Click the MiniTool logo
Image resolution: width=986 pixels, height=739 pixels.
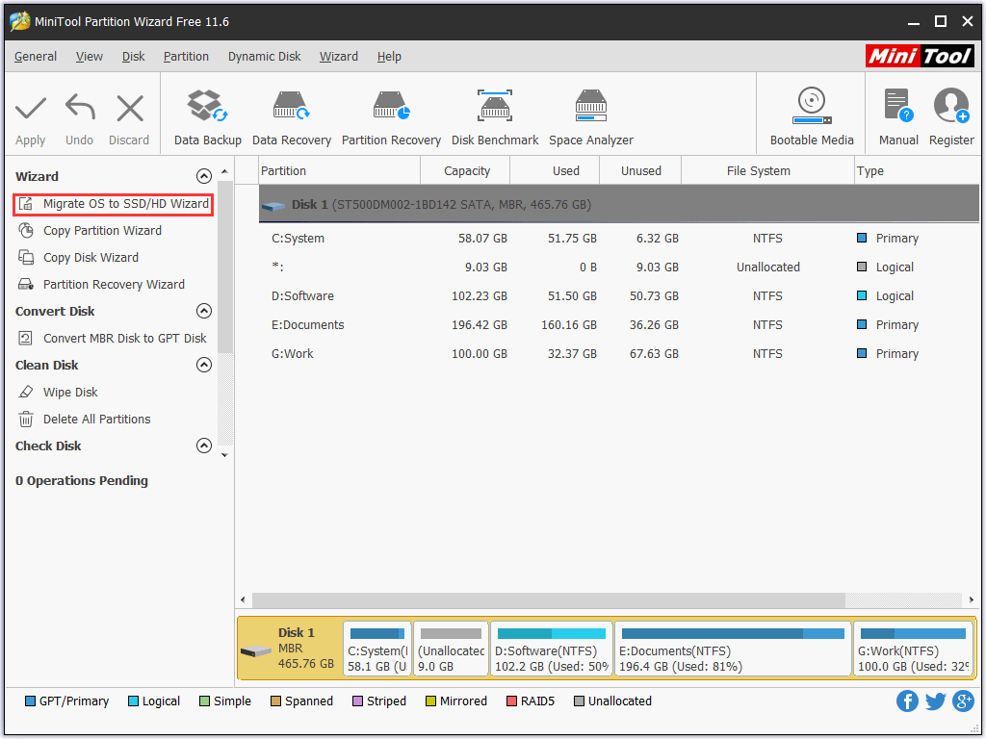(920, 56)
